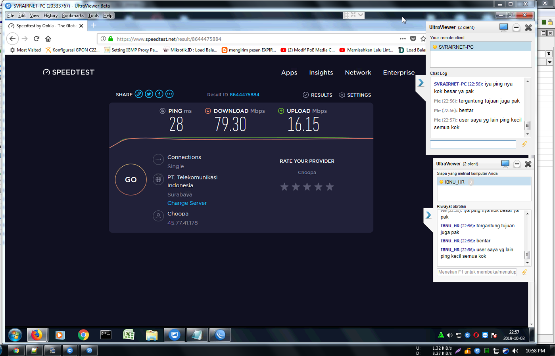Viewport: 555px width, 356px height.
Task: Open the Network navigation item
Action: [x=358, y=72]
